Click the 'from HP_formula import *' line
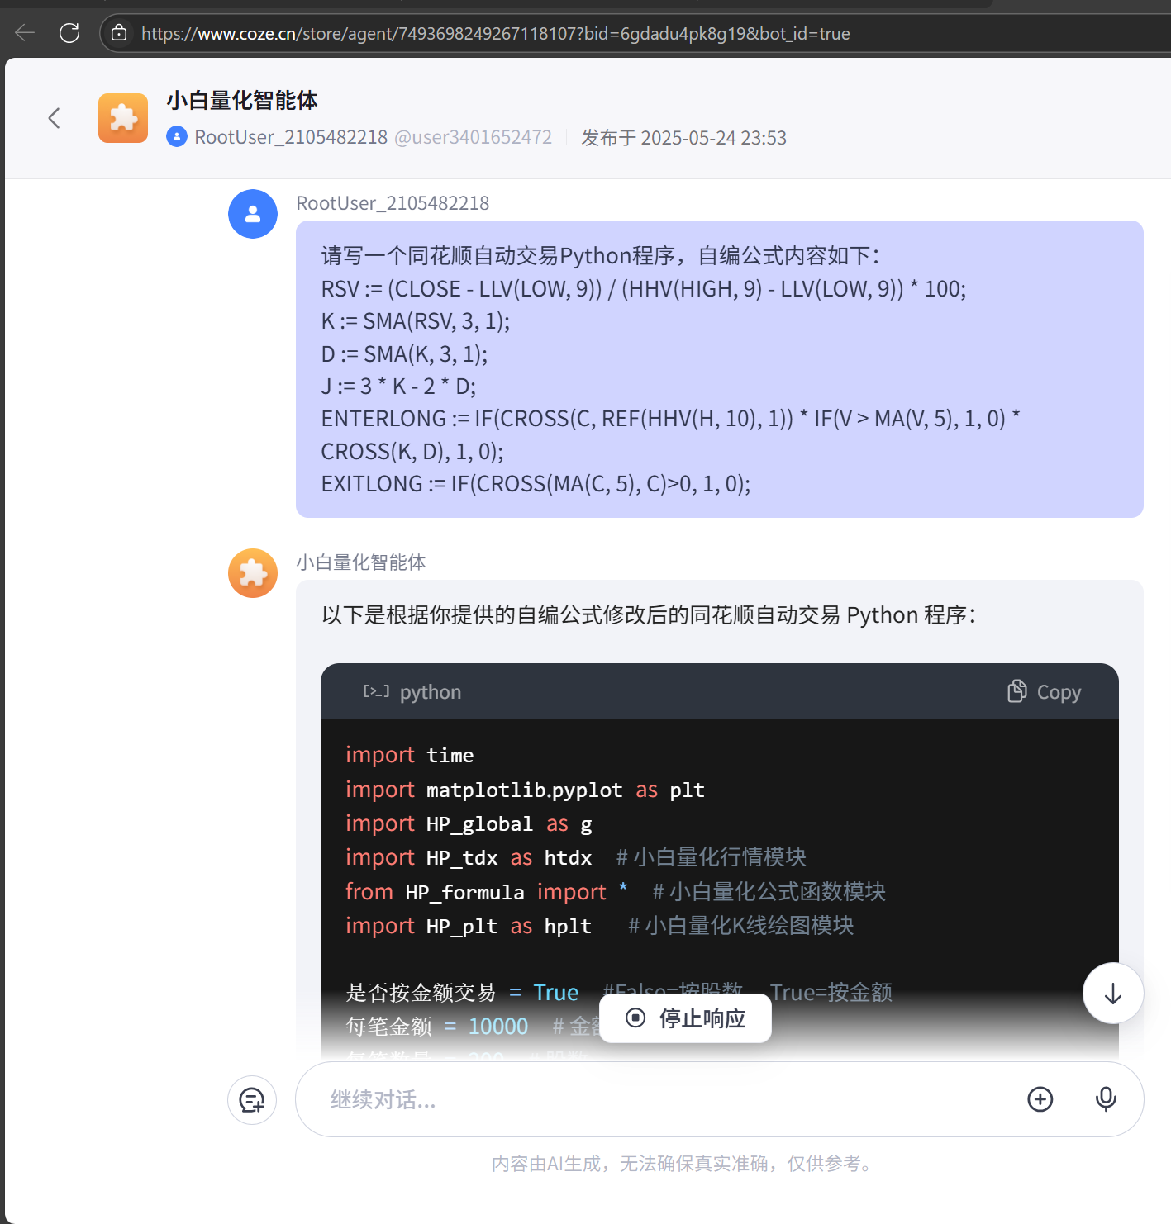Screen dimensions: 1171x1224 (486, 892)
